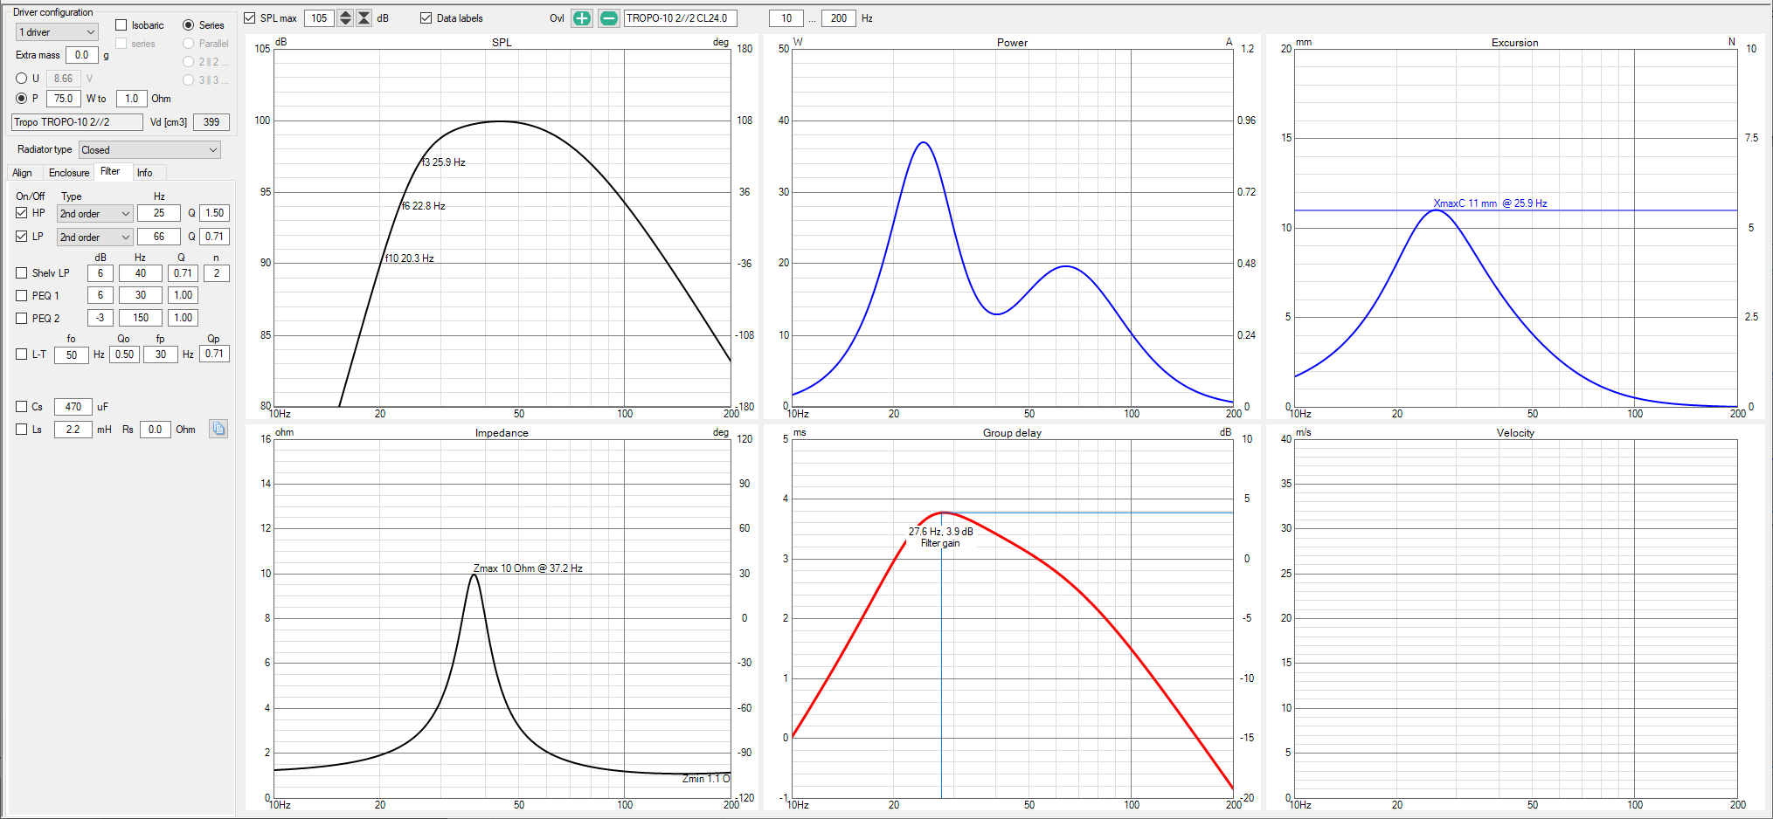Open the '1 driver' count dropdown
Viewport: 1773px width, 819px height.
pyautogui.click(x=57, y=32)
